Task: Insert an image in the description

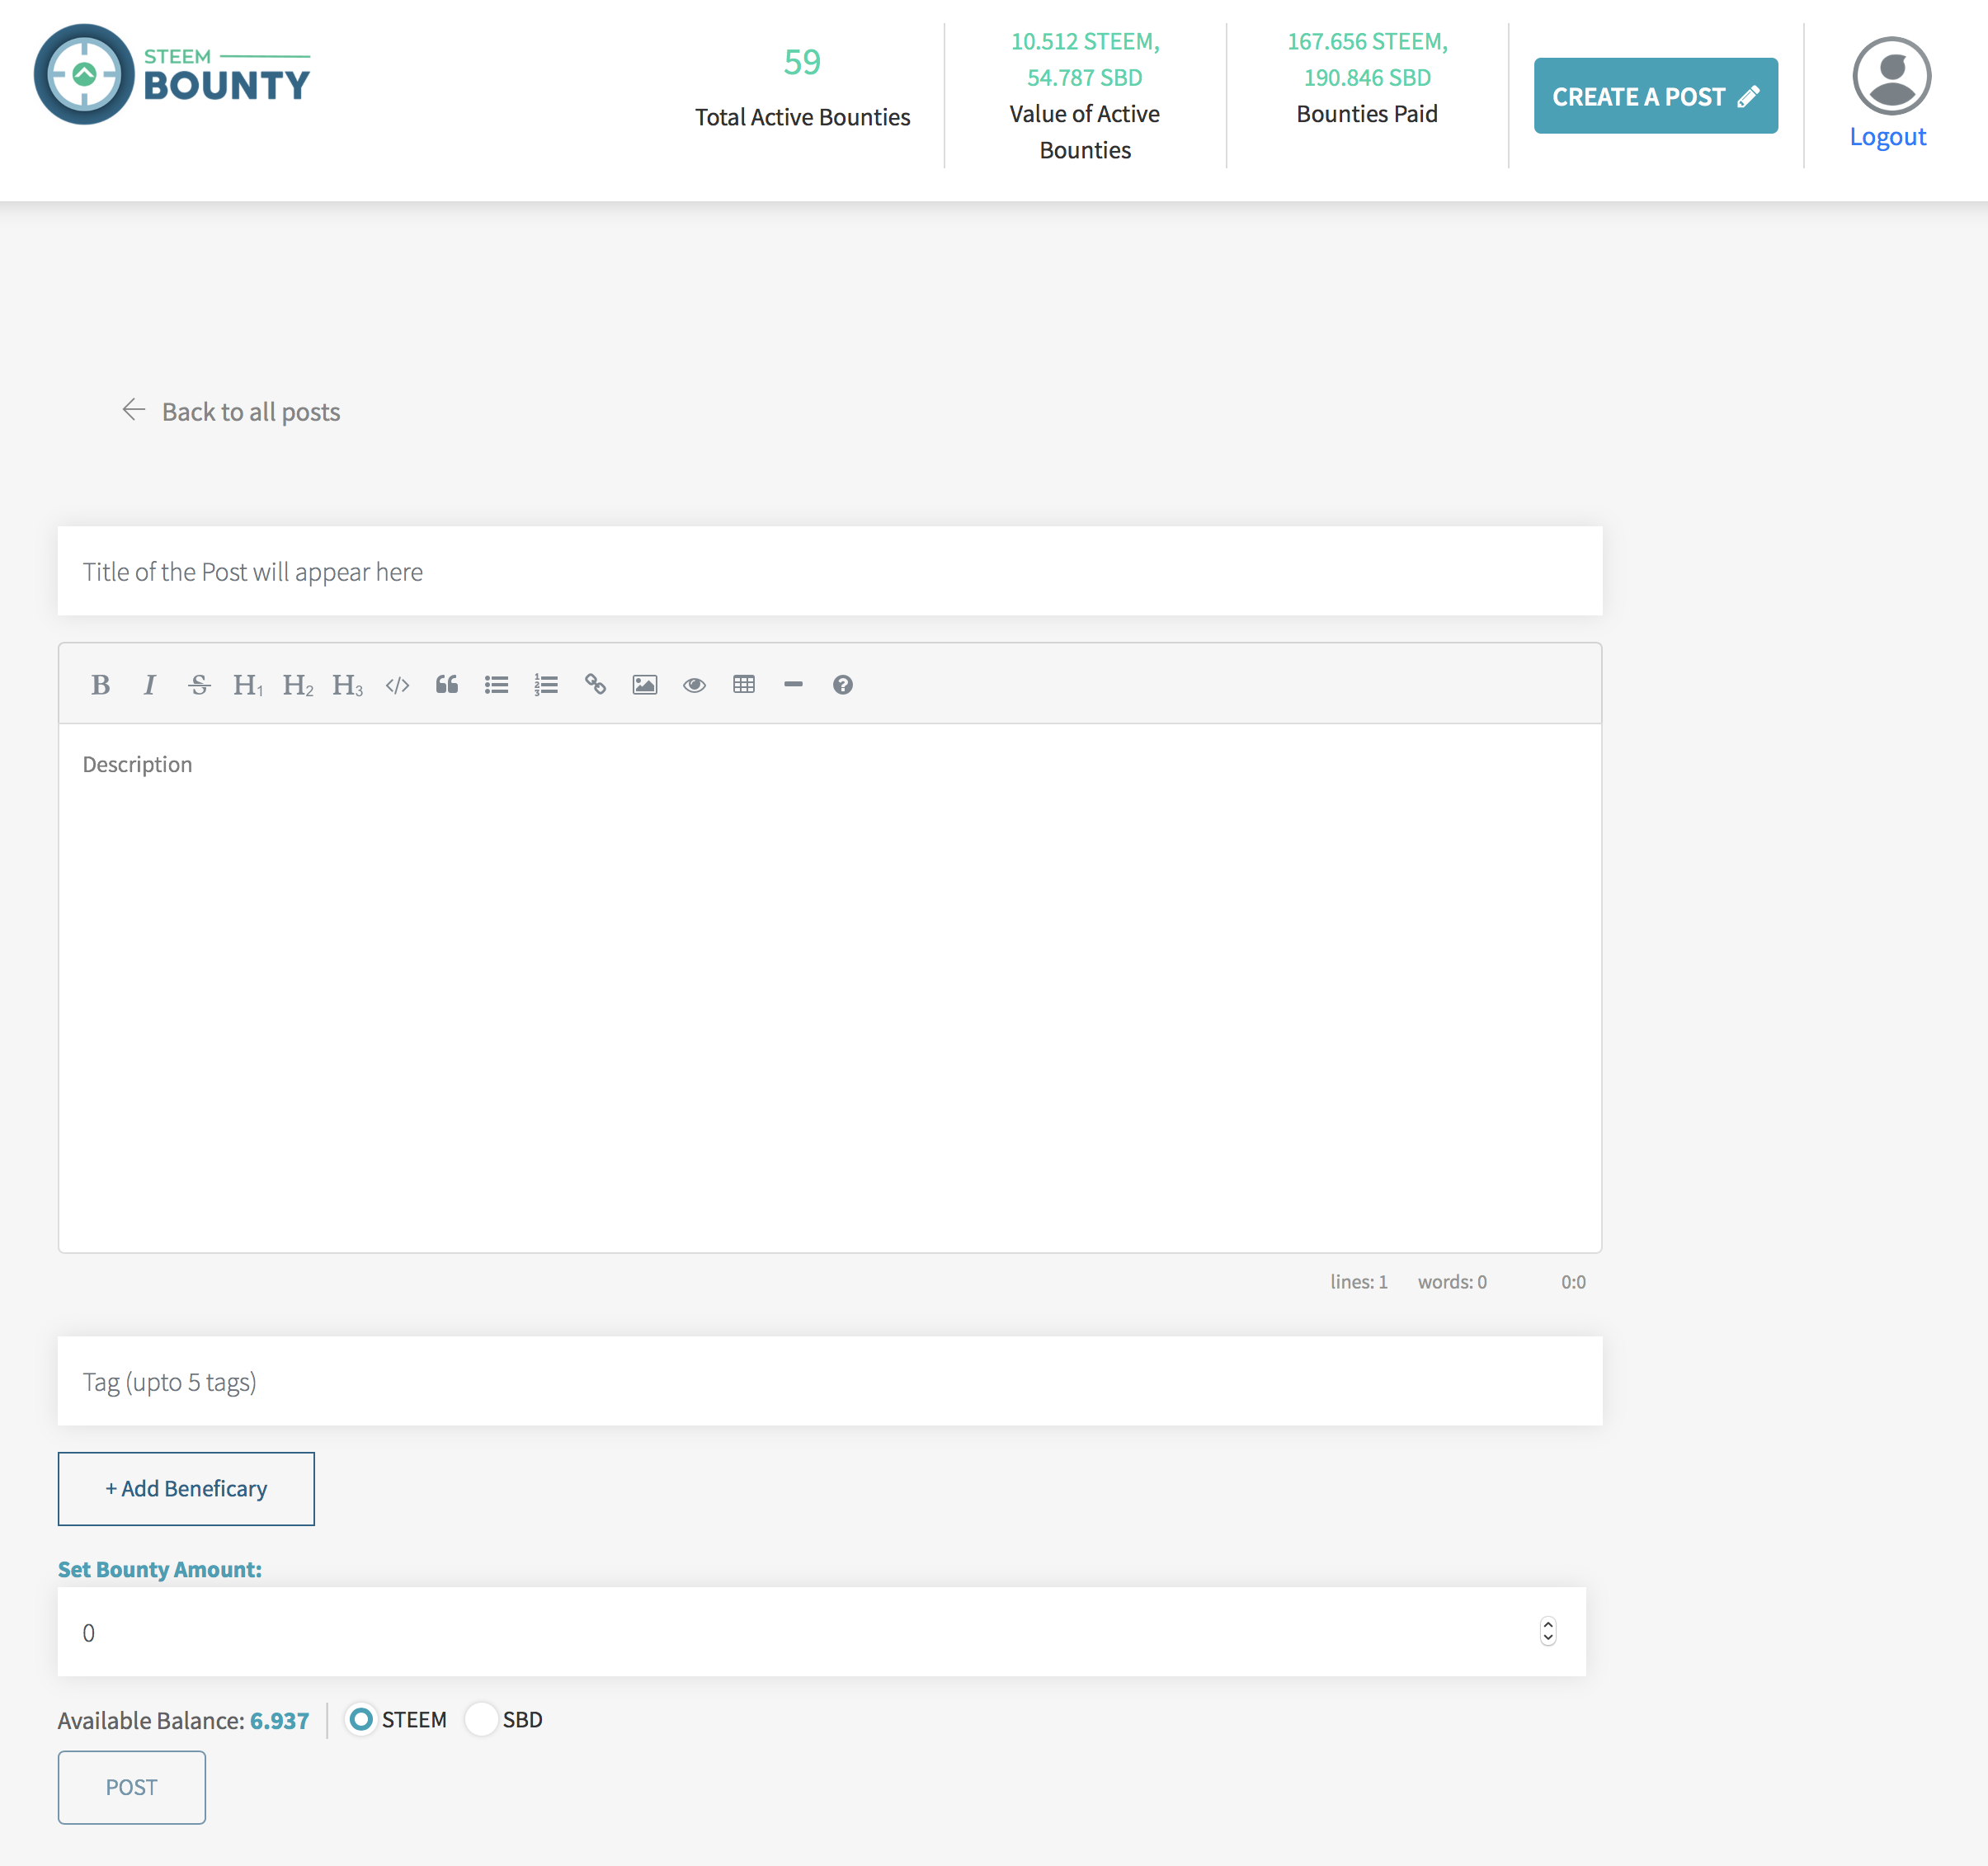Action: (x=645, y=685)
